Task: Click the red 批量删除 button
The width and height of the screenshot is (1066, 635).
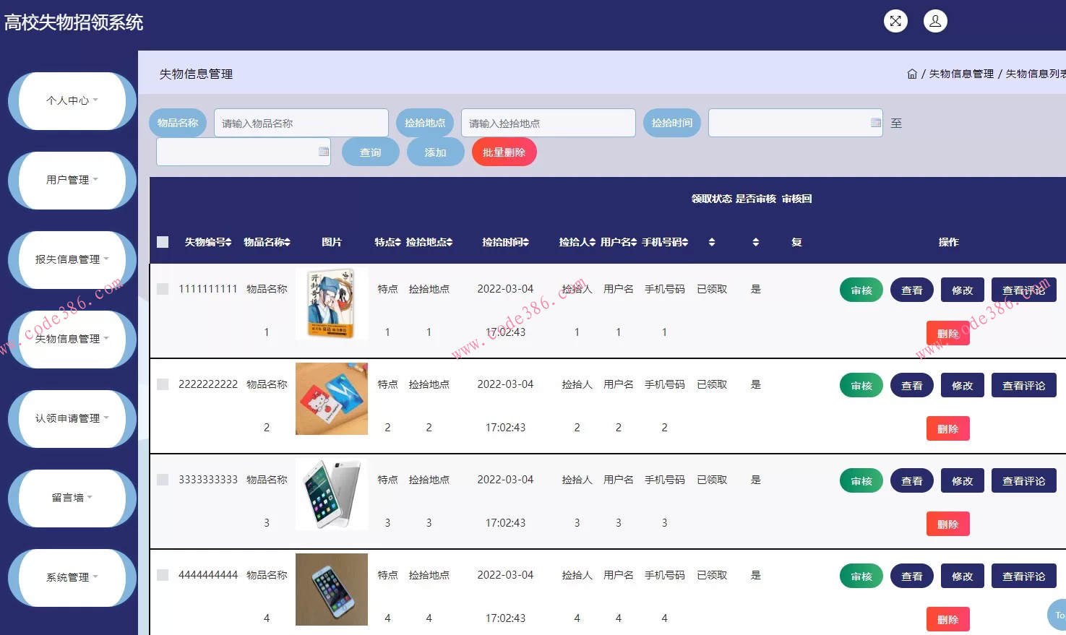Action: pos(504,151)
